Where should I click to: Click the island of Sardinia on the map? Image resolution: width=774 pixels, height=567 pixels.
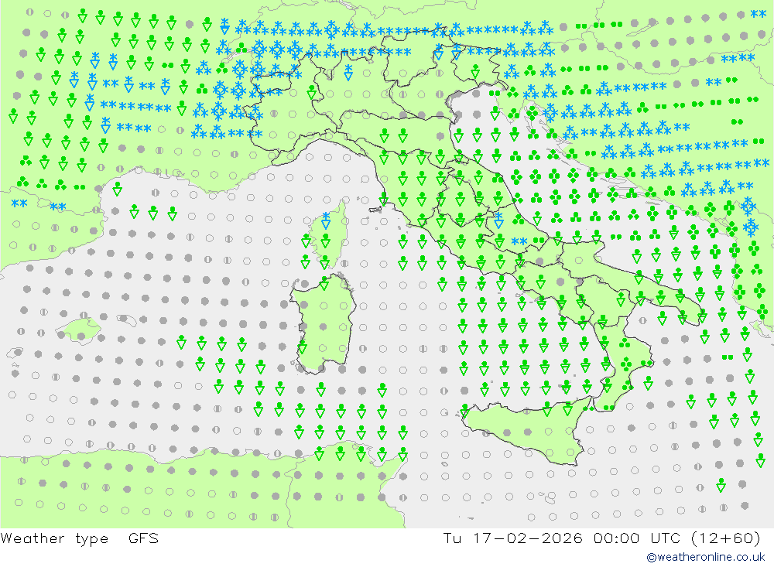pyautogui.click(x=323, y=325)
